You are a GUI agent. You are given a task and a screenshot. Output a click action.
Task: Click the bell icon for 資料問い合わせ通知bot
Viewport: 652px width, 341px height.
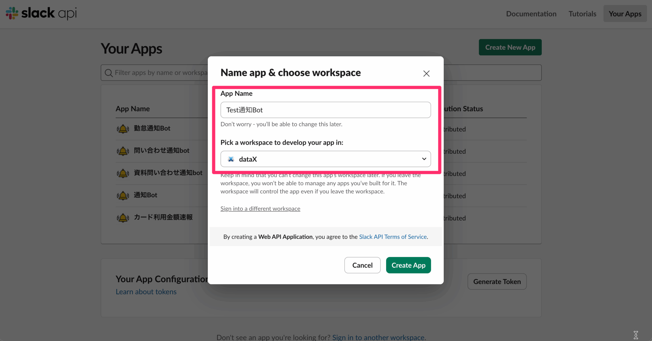click(123, 173)
